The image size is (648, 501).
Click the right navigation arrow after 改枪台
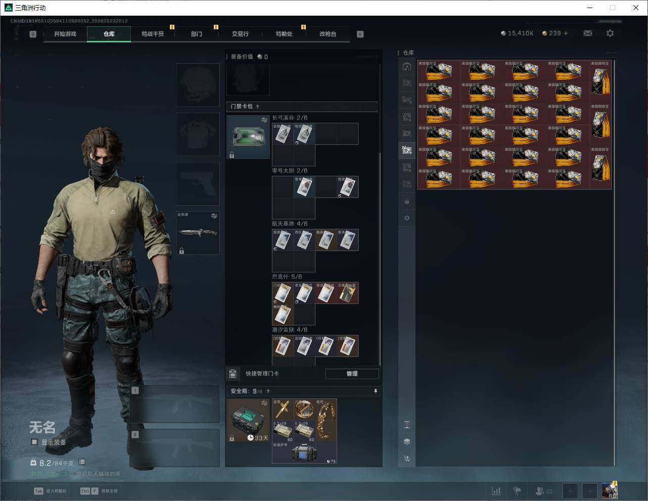(360, 34)
